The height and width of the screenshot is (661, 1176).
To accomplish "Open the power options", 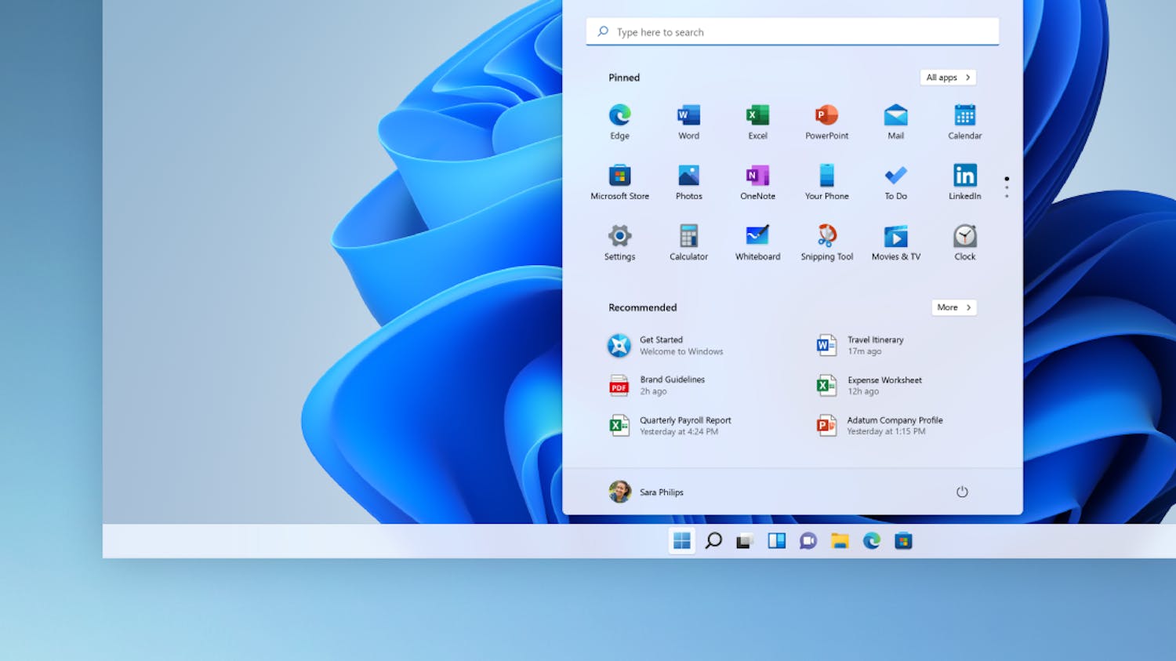I will point(962,492).
